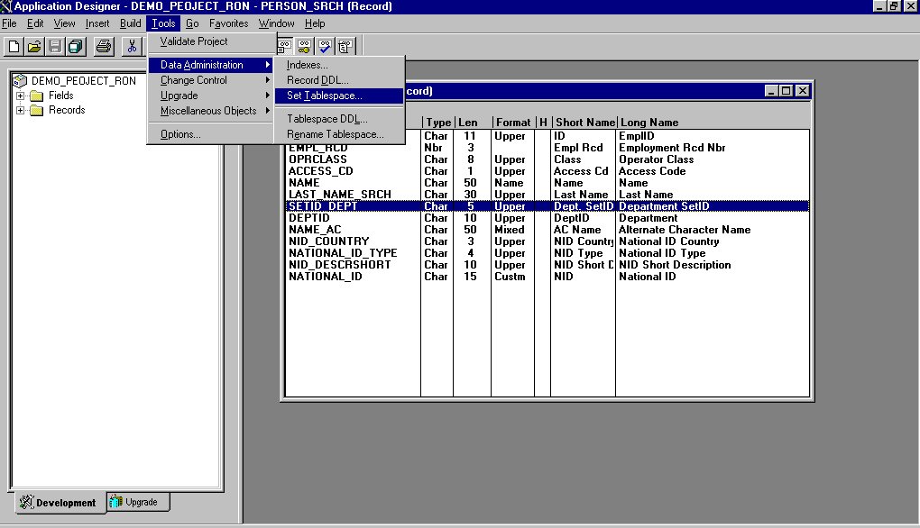Select Tablespace DDL... menu item
Image resolution: width=920 pixels, height=528 pixels.
click(339, 119)
